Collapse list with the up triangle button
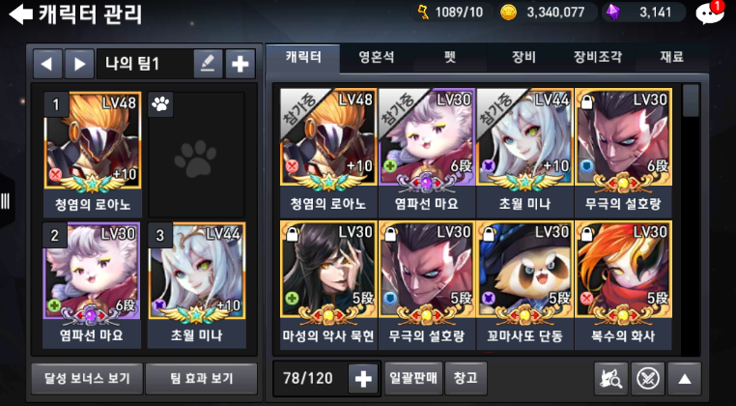This screenshot has height=406, width=736. coord(685,378)
